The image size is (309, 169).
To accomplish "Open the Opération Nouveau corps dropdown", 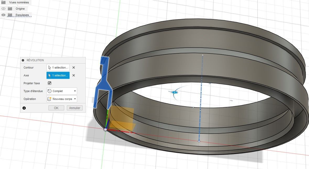I will tap(62, 99).
